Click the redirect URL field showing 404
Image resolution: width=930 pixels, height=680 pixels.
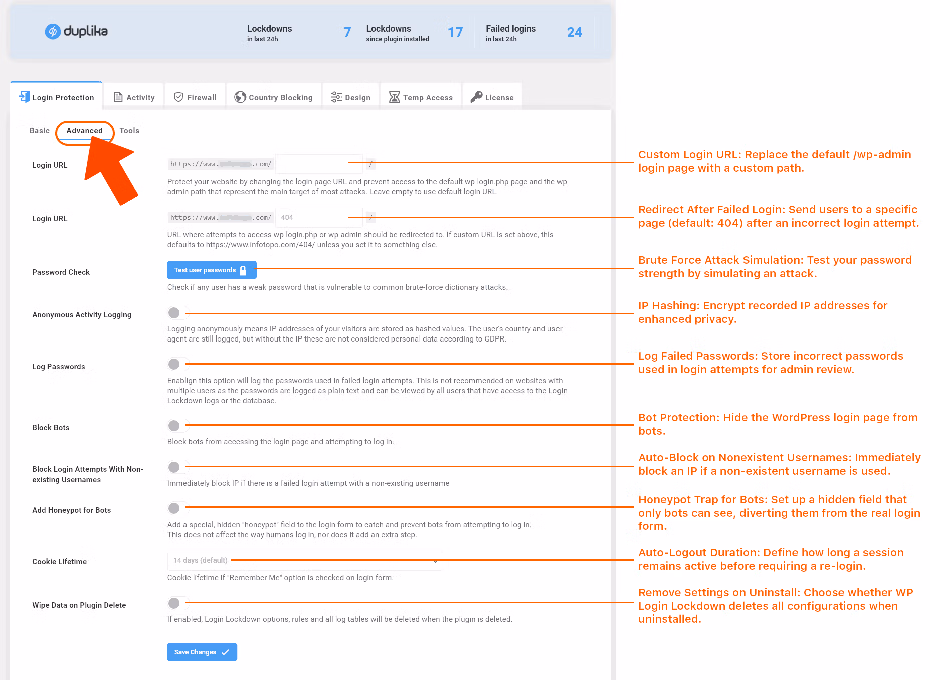pyautogui.click(x=319, y=217)
